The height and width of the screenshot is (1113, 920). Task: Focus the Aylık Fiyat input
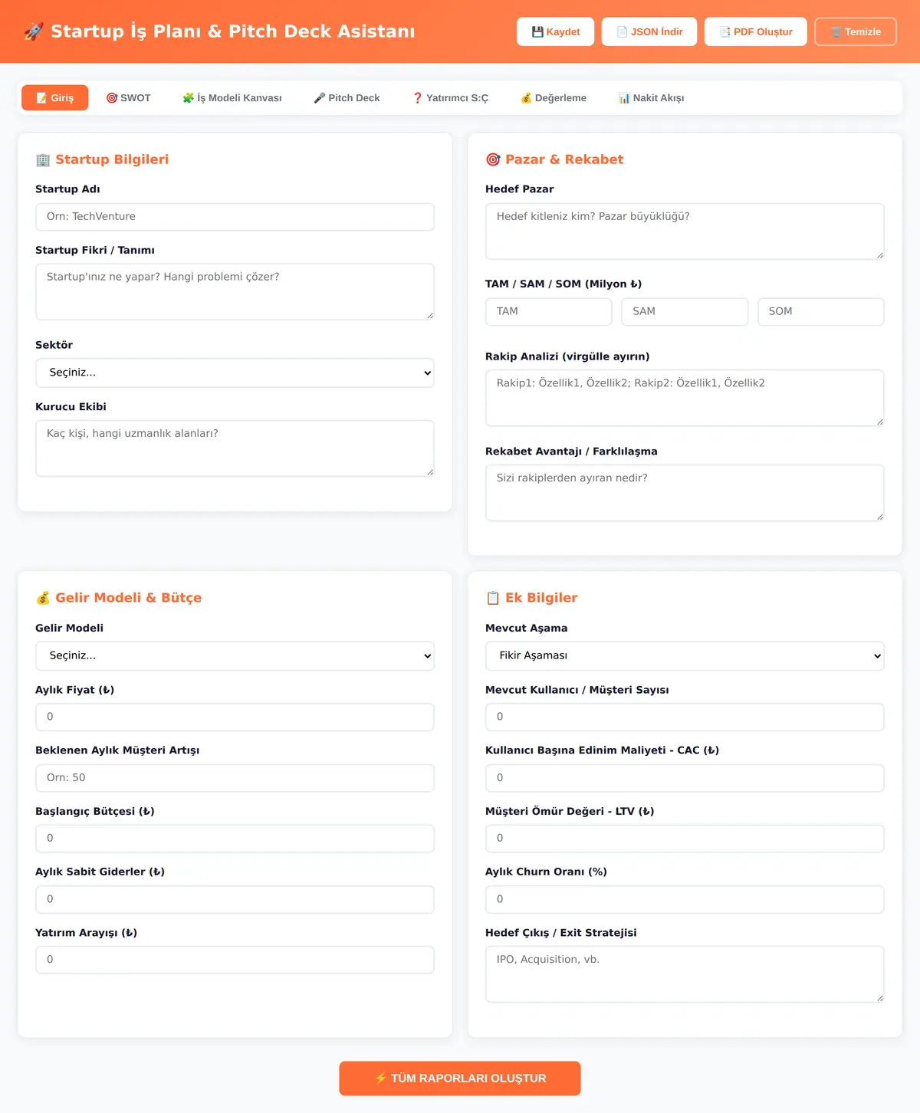click(235, 717)
